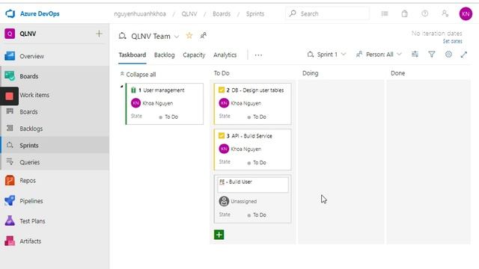Click the QLNV breadcrumb link
This screenshot has width=479, height=269.
tap(189, 13)
